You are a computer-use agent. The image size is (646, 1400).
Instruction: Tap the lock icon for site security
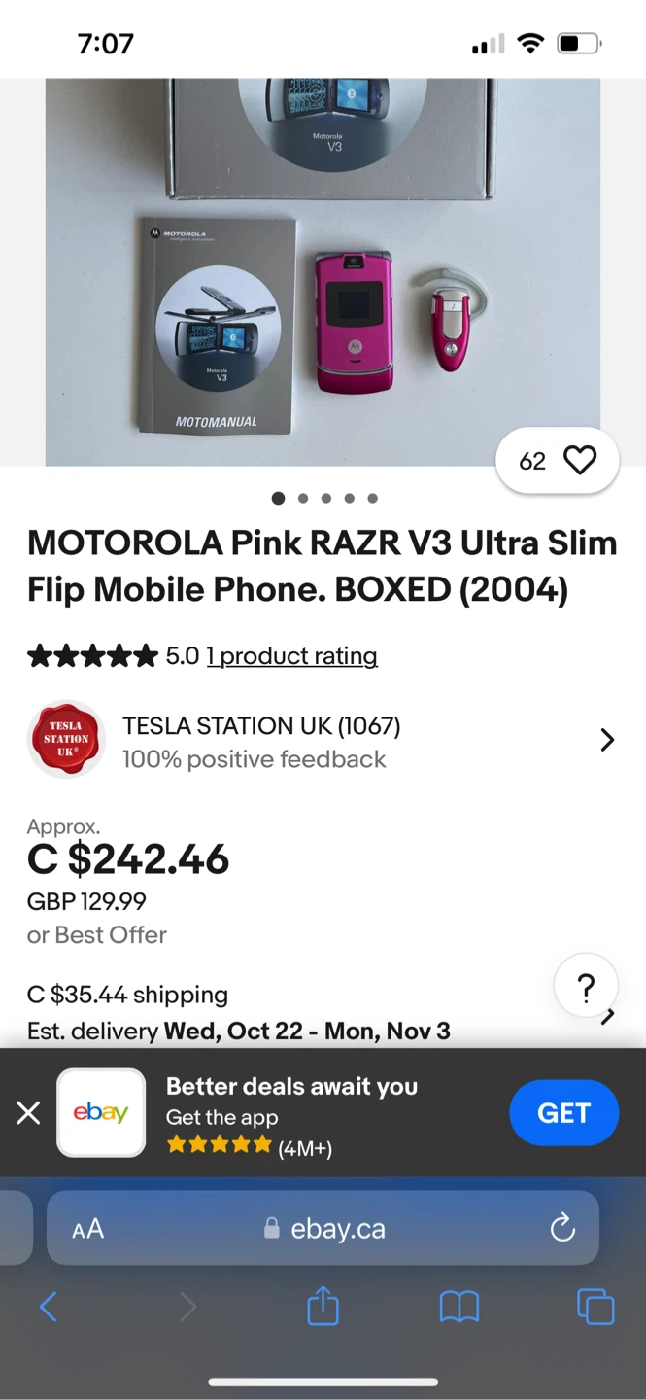tap(273, 1228)
